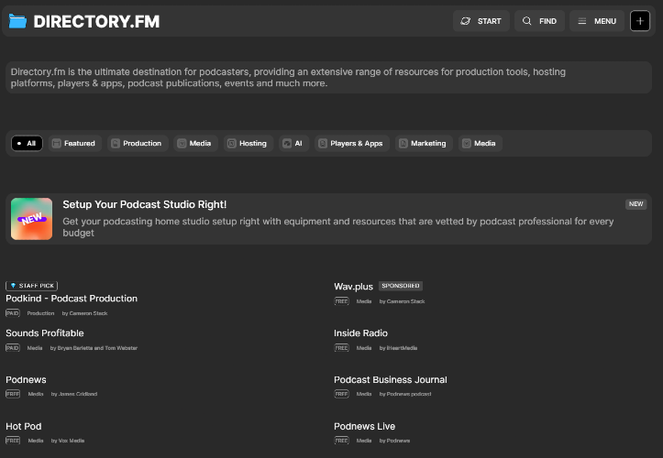The width and height of the screenshot is (663, 458).
Task: Select the first Media filter after Production
Action: 195,143
